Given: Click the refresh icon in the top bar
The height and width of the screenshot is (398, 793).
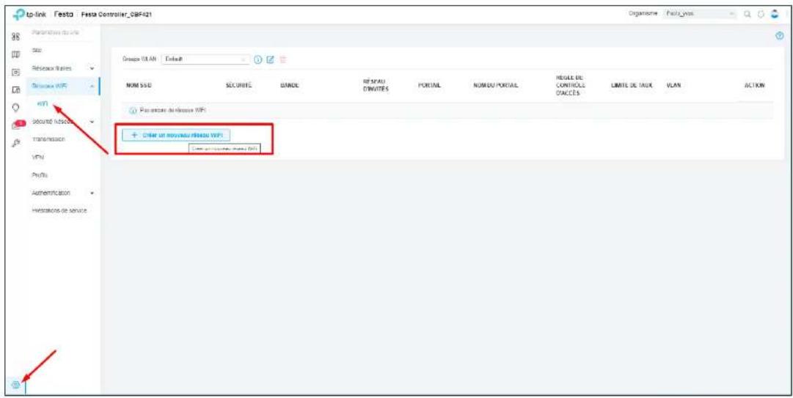Looking at the screenshot, I should pyautogui.click(x=760, y=15).
